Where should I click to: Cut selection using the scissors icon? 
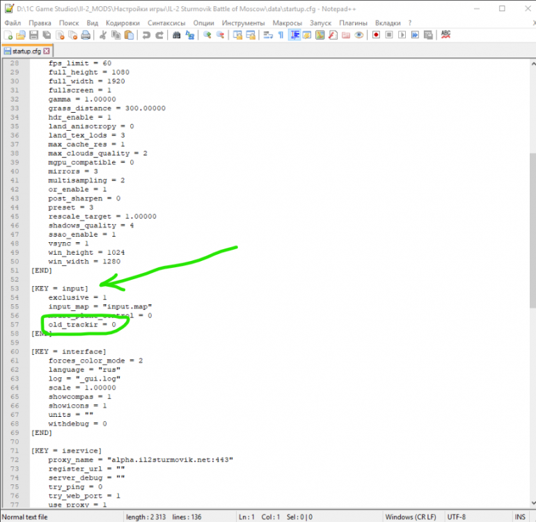tap(102, 35)
